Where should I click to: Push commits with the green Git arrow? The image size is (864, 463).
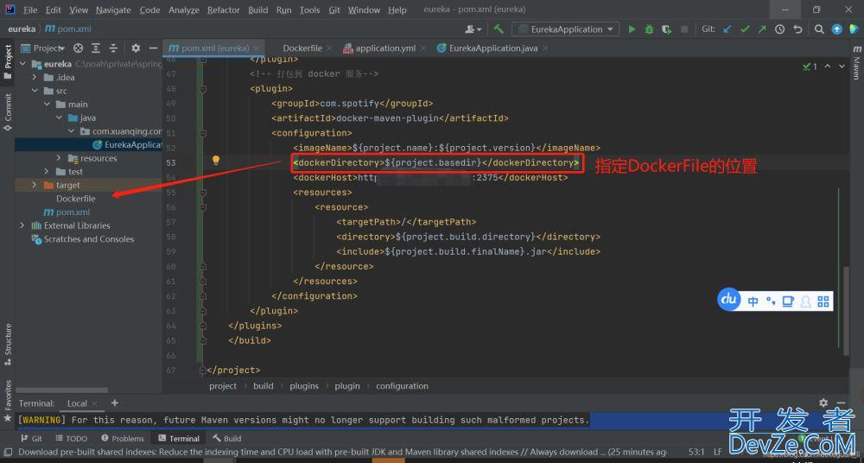tap(762, 29)
